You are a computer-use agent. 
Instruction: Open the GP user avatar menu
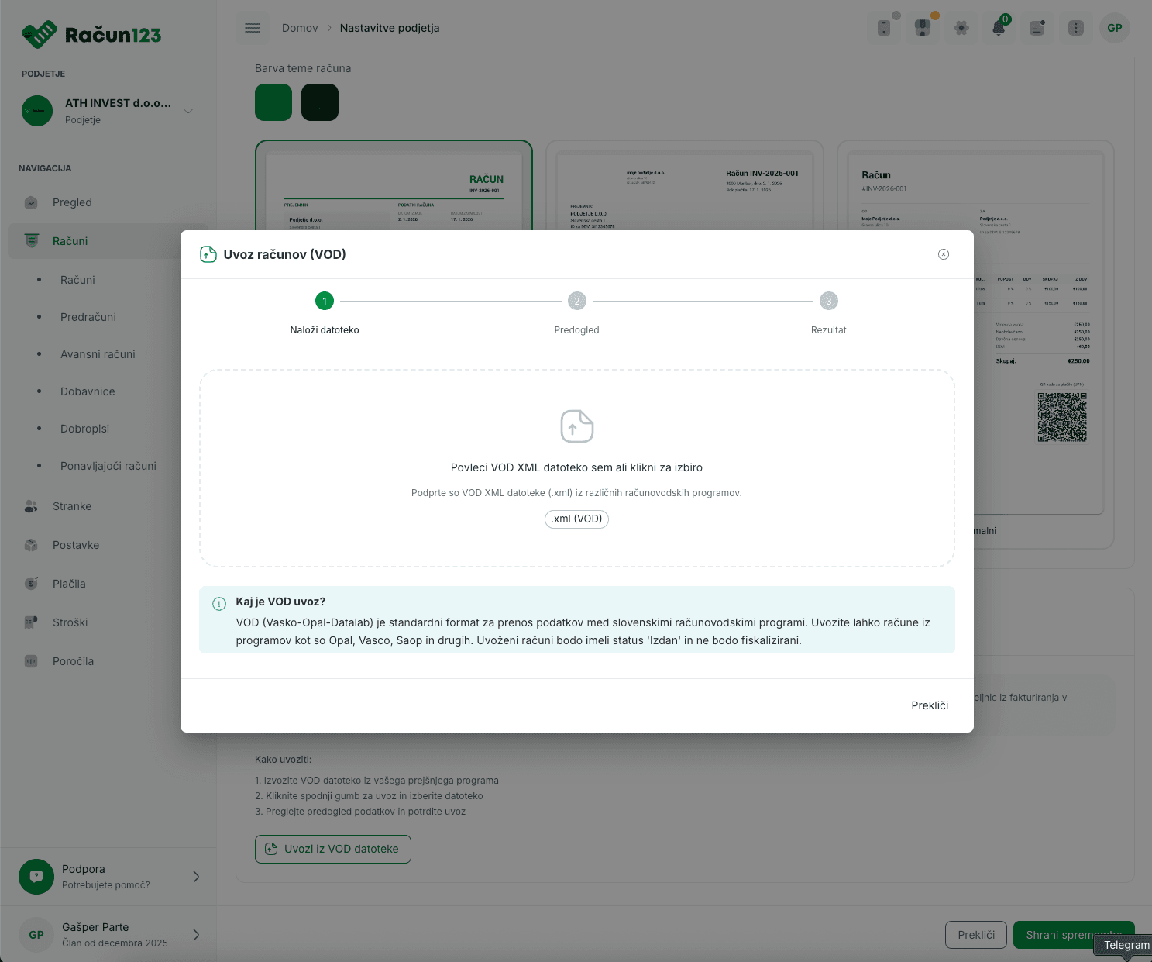[x=1114, y=28]
